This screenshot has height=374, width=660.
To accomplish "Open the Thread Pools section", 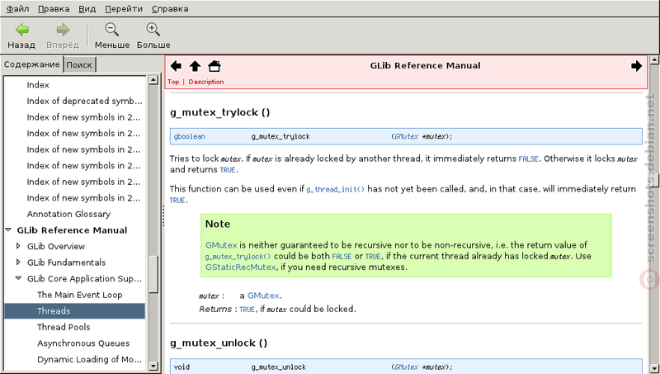I will [x=64, y=327].
